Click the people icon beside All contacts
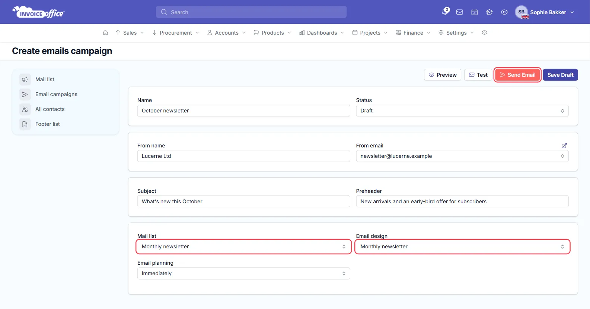 click(25, 109)
